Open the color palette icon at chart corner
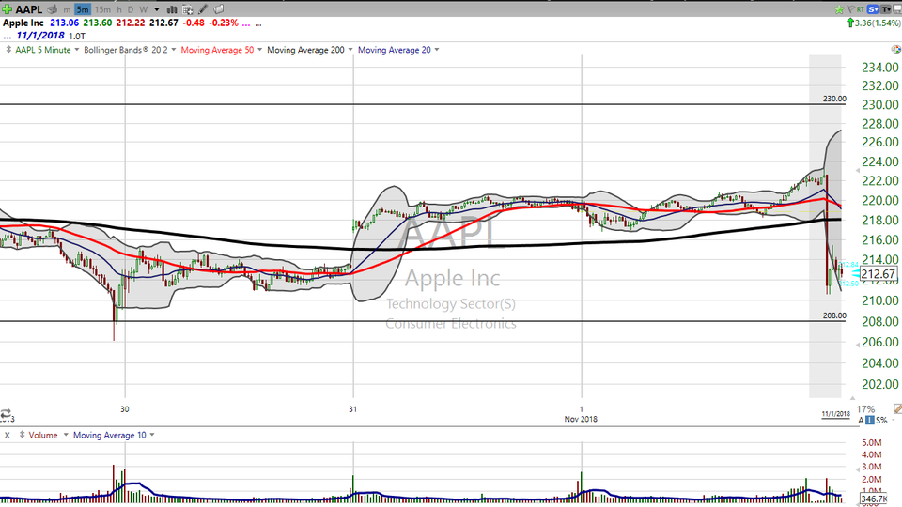 pyautogui.click(x=895, y=49)
